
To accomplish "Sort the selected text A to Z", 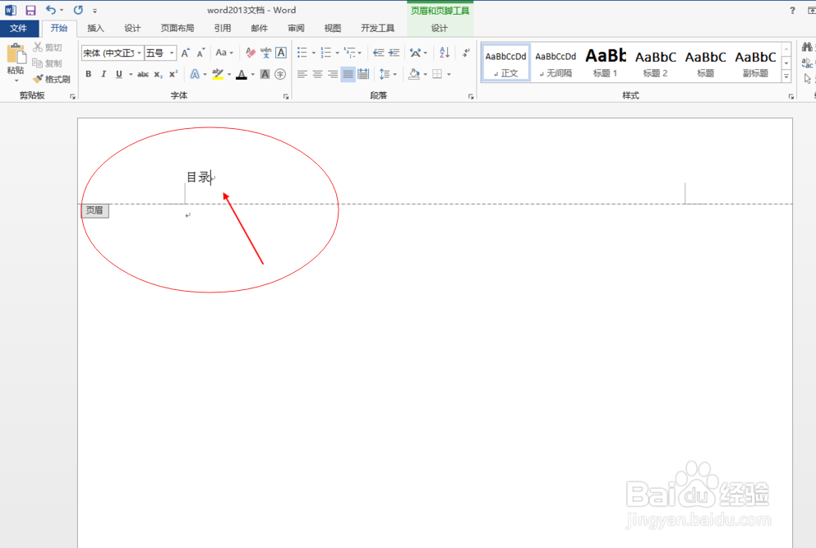I will click(445, 53).
